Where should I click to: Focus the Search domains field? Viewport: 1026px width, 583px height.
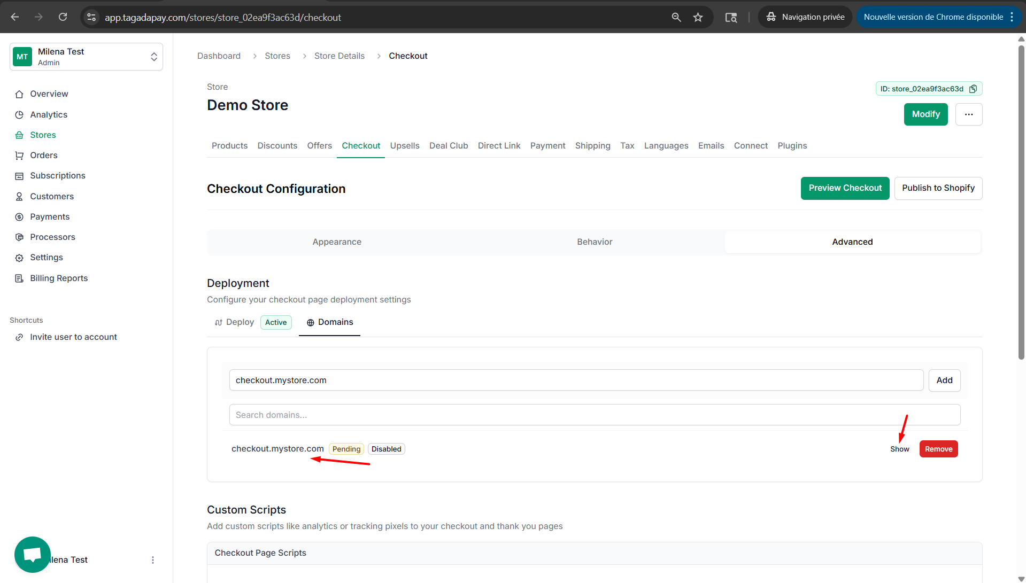[x=595, y=415]
